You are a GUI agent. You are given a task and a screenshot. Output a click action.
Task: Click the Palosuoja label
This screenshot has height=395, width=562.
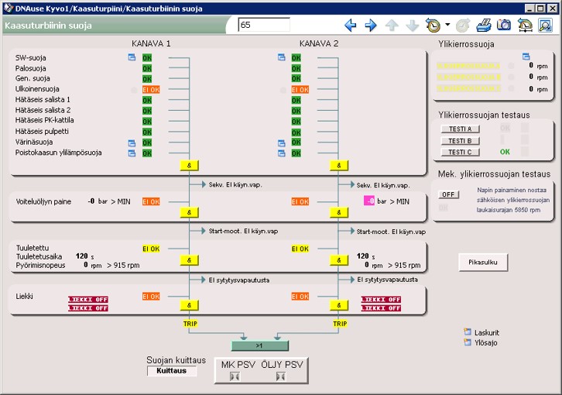click(x=30, y=68)
